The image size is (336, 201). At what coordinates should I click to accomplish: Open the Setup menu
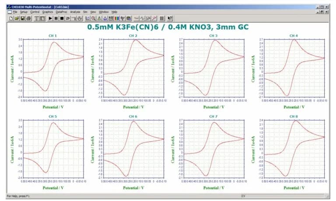click(x=24, y=12)
